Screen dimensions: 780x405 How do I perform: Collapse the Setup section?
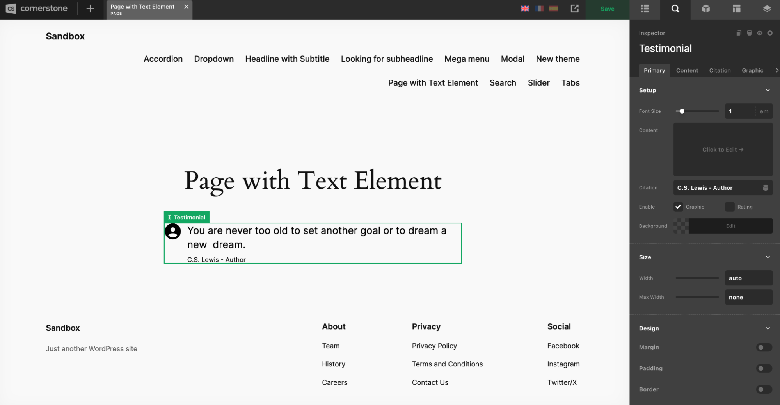[768, 90]
